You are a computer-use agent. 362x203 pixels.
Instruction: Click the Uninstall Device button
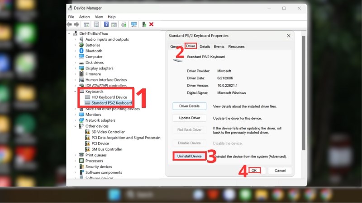[190, 156]
